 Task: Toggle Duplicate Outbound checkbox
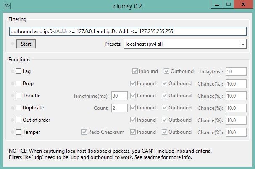coord(164,108)
